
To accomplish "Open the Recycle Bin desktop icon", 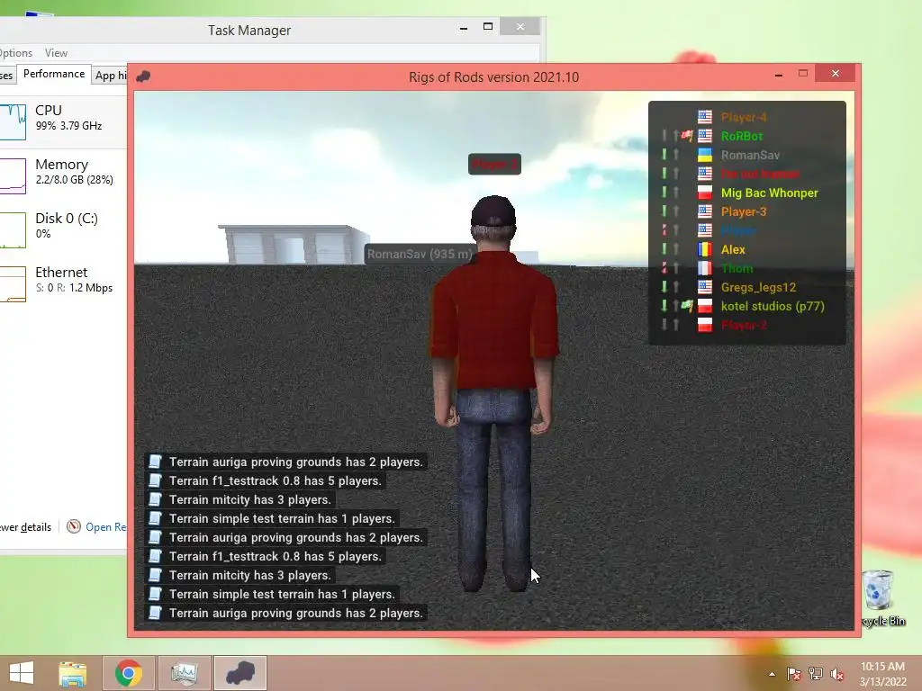I will (x=880, y=597).
